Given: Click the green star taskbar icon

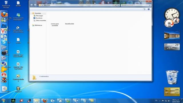Looking at the screenshot, I should (x=13, y=101).
